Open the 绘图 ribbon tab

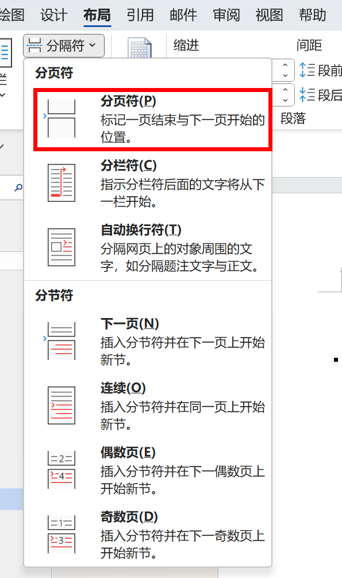tap(12, 15)
